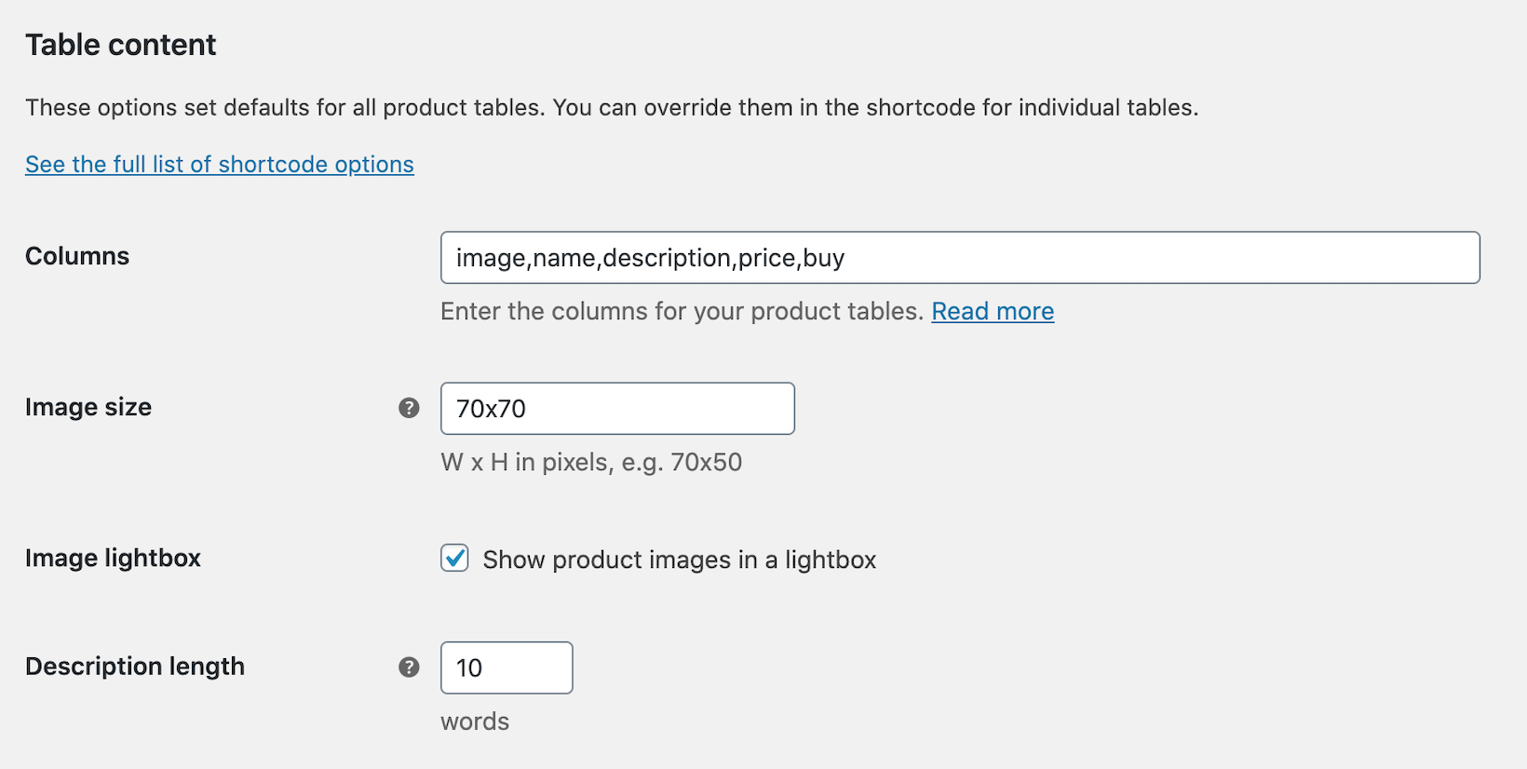Screen dimensions: 1527x769
Task: Click the Table content section heading
Action: coord(120,44)
